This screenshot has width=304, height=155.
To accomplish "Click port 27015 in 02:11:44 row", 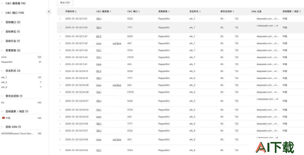I will [x=131, y=57].
